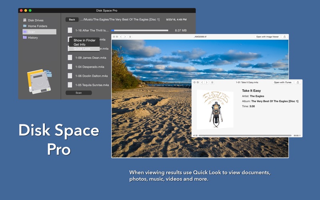Mute audio with the speaker icon
The height and width of the screenshot is (200, 320).
194,136
